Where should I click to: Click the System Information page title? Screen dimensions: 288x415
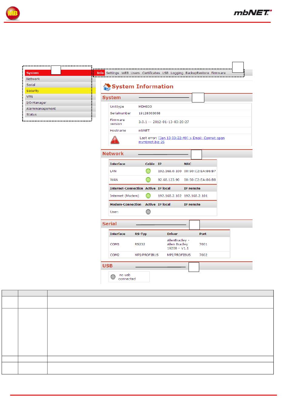142,87
